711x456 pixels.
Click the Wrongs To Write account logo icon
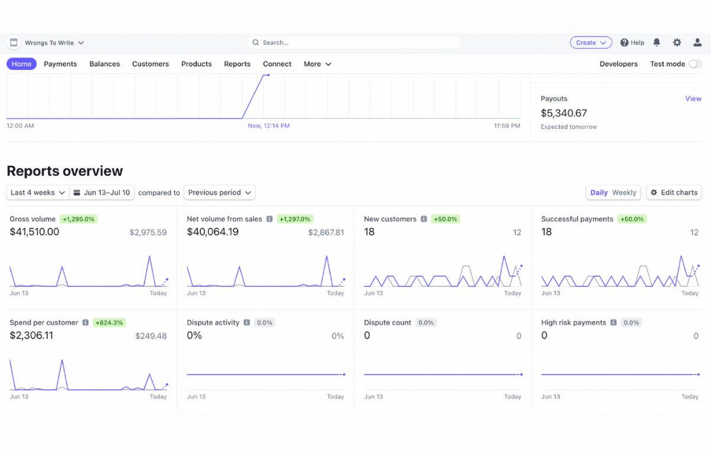click(x=14, y=43)
